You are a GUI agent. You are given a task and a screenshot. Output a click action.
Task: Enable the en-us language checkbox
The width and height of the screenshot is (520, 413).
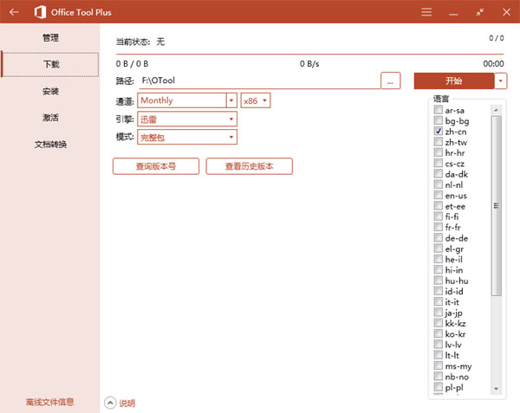point(439,196)
